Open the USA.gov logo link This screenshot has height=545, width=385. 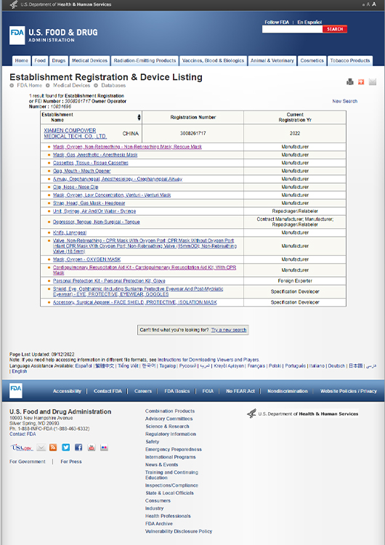(x=22, y=448)
